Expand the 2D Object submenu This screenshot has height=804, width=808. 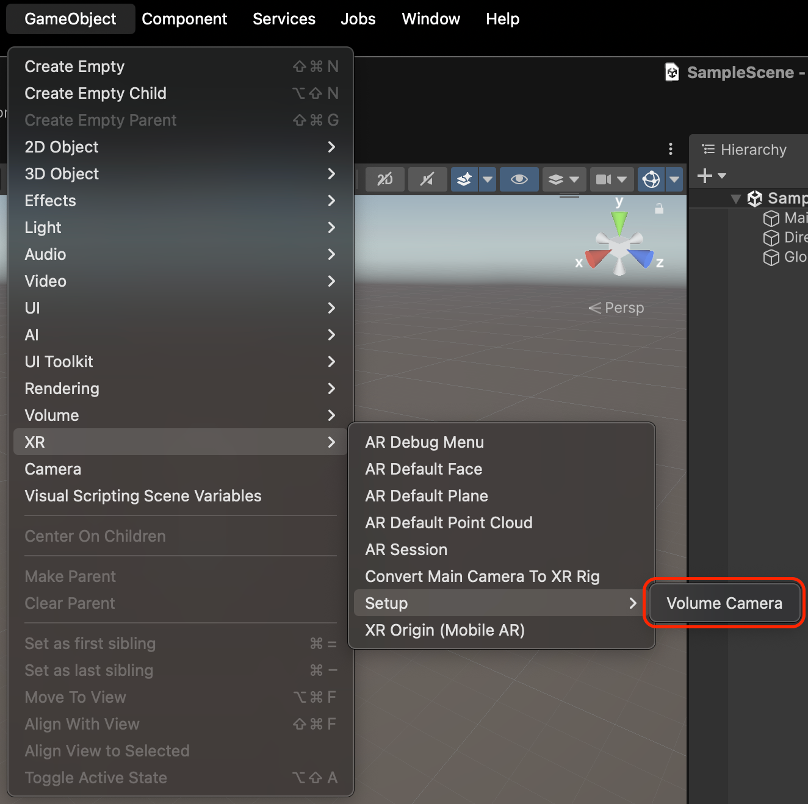[181, 147]
